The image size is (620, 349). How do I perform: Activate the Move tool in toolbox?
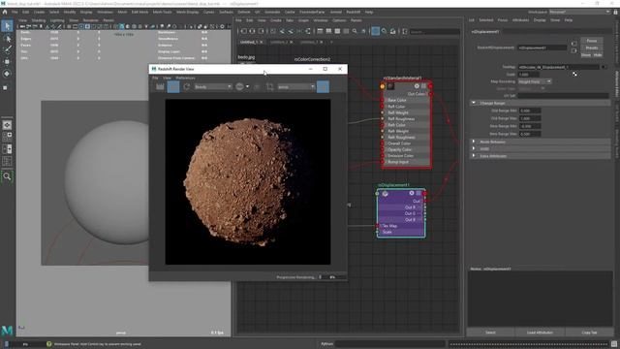click(7, 61)
